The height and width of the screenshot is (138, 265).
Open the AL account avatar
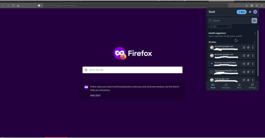(x=255, y=12)
